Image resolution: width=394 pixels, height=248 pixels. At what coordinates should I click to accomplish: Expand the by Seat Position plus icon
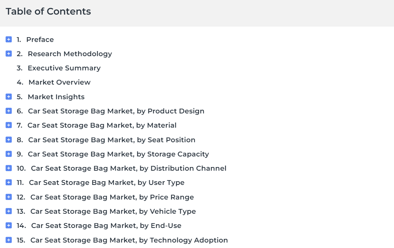(8, 140)
